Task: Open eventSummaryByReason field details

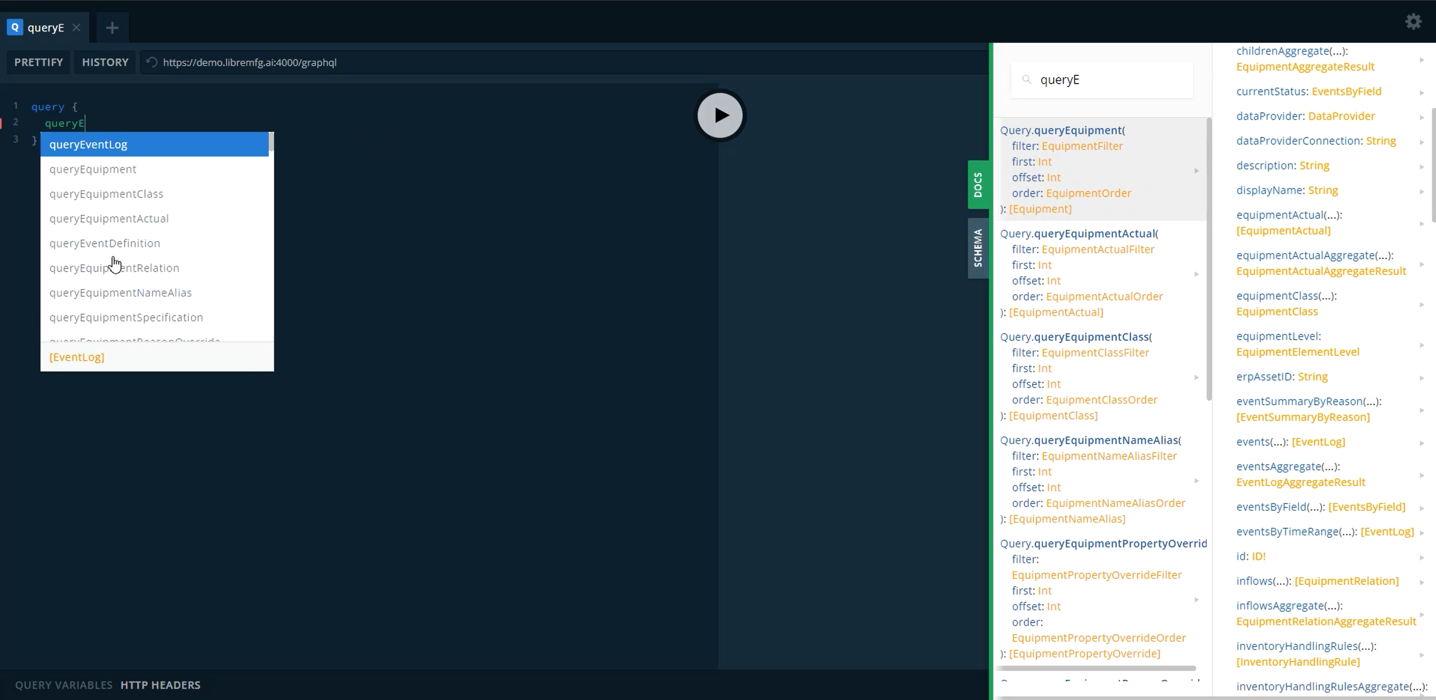Action: point(1325,409)
